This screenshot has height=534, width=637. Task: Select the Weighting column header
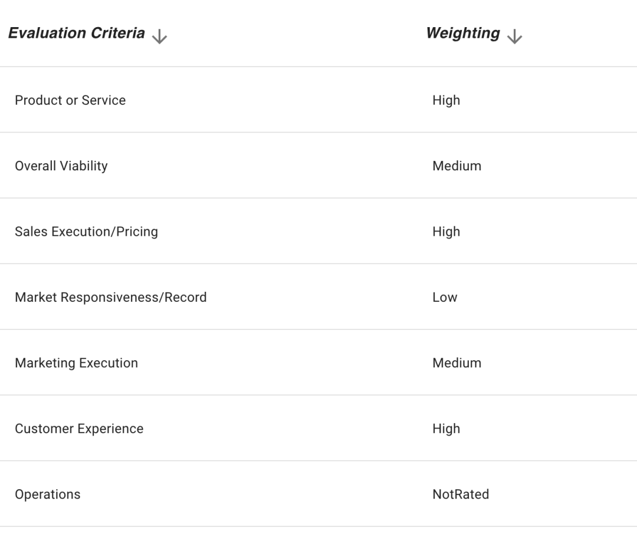(x=463, y=33)
